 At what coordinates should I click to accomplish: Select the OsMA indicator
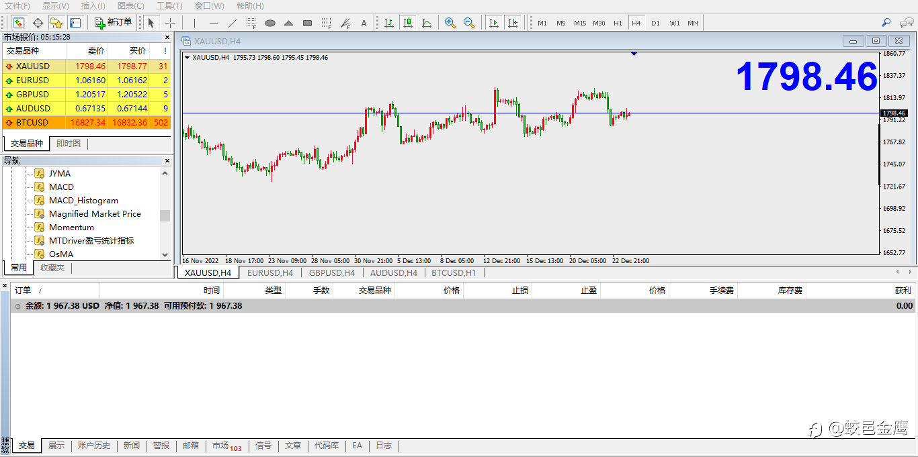click(61, 254)
